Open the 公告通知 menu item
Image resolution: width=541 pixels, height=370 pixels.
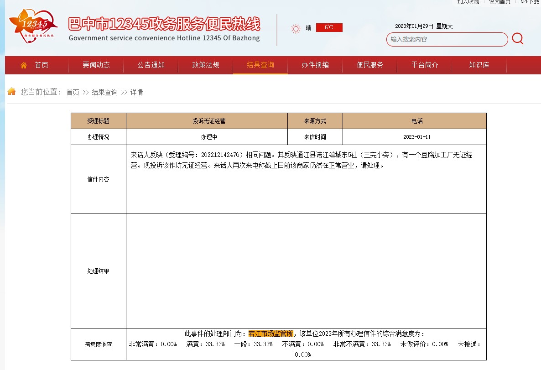[151, 65]
